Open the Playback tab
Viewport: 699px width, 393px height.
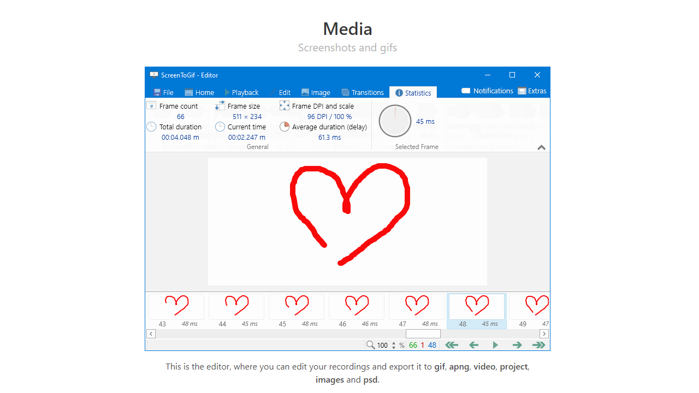(x=241, y=92)
